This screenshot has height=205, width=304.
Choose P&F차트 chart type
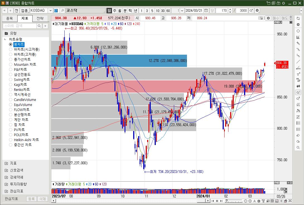click(11, 69)
